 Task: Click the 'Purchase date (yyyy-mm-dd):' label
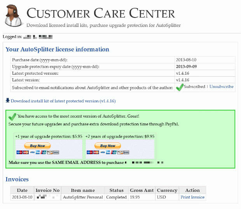point(40,60)
